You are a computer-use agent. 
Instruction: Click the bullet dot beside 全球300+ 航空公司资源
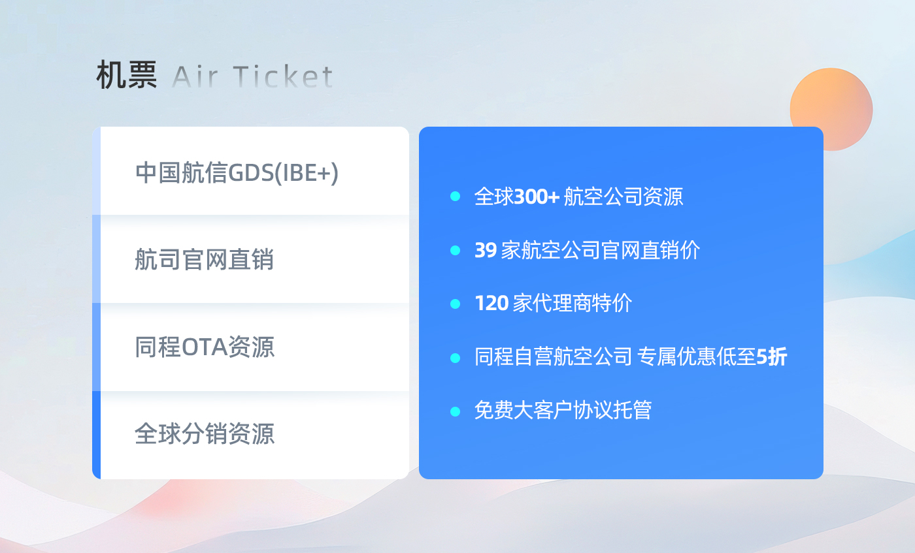point(456,196)
